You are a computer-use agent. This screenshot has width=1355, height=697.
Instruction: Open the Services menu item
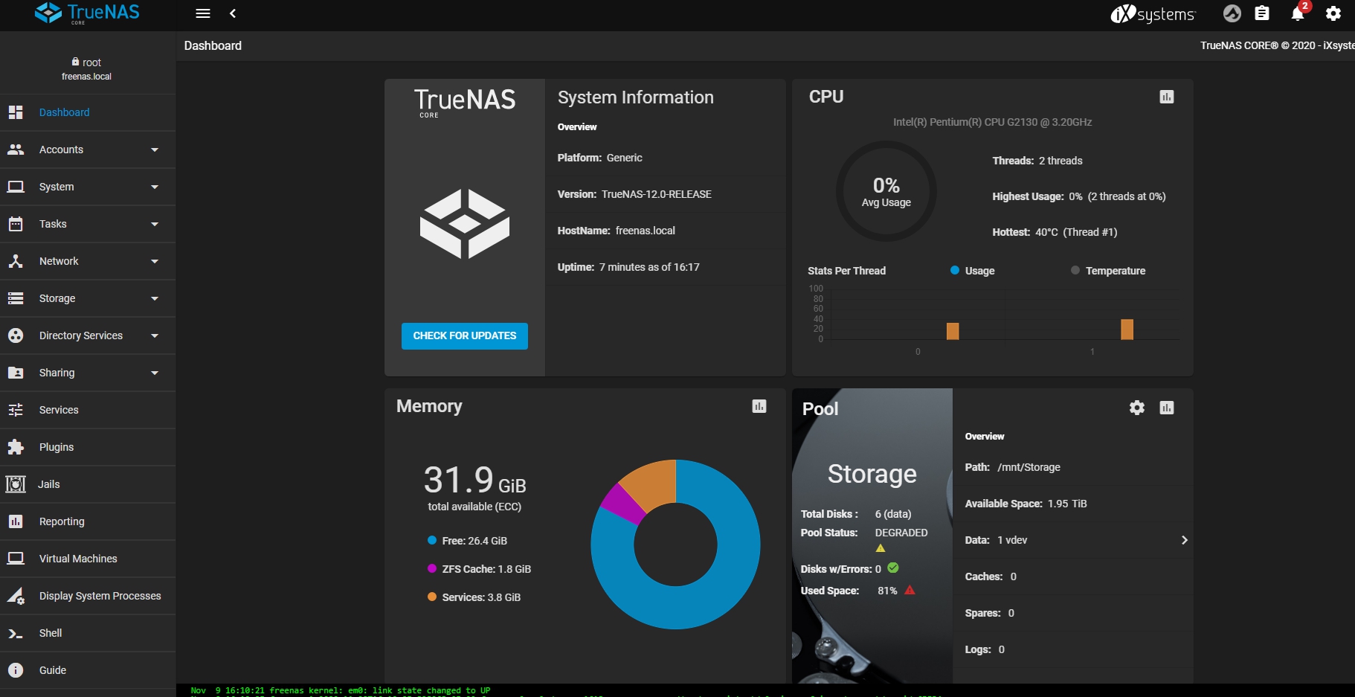(x=88, y=410)
